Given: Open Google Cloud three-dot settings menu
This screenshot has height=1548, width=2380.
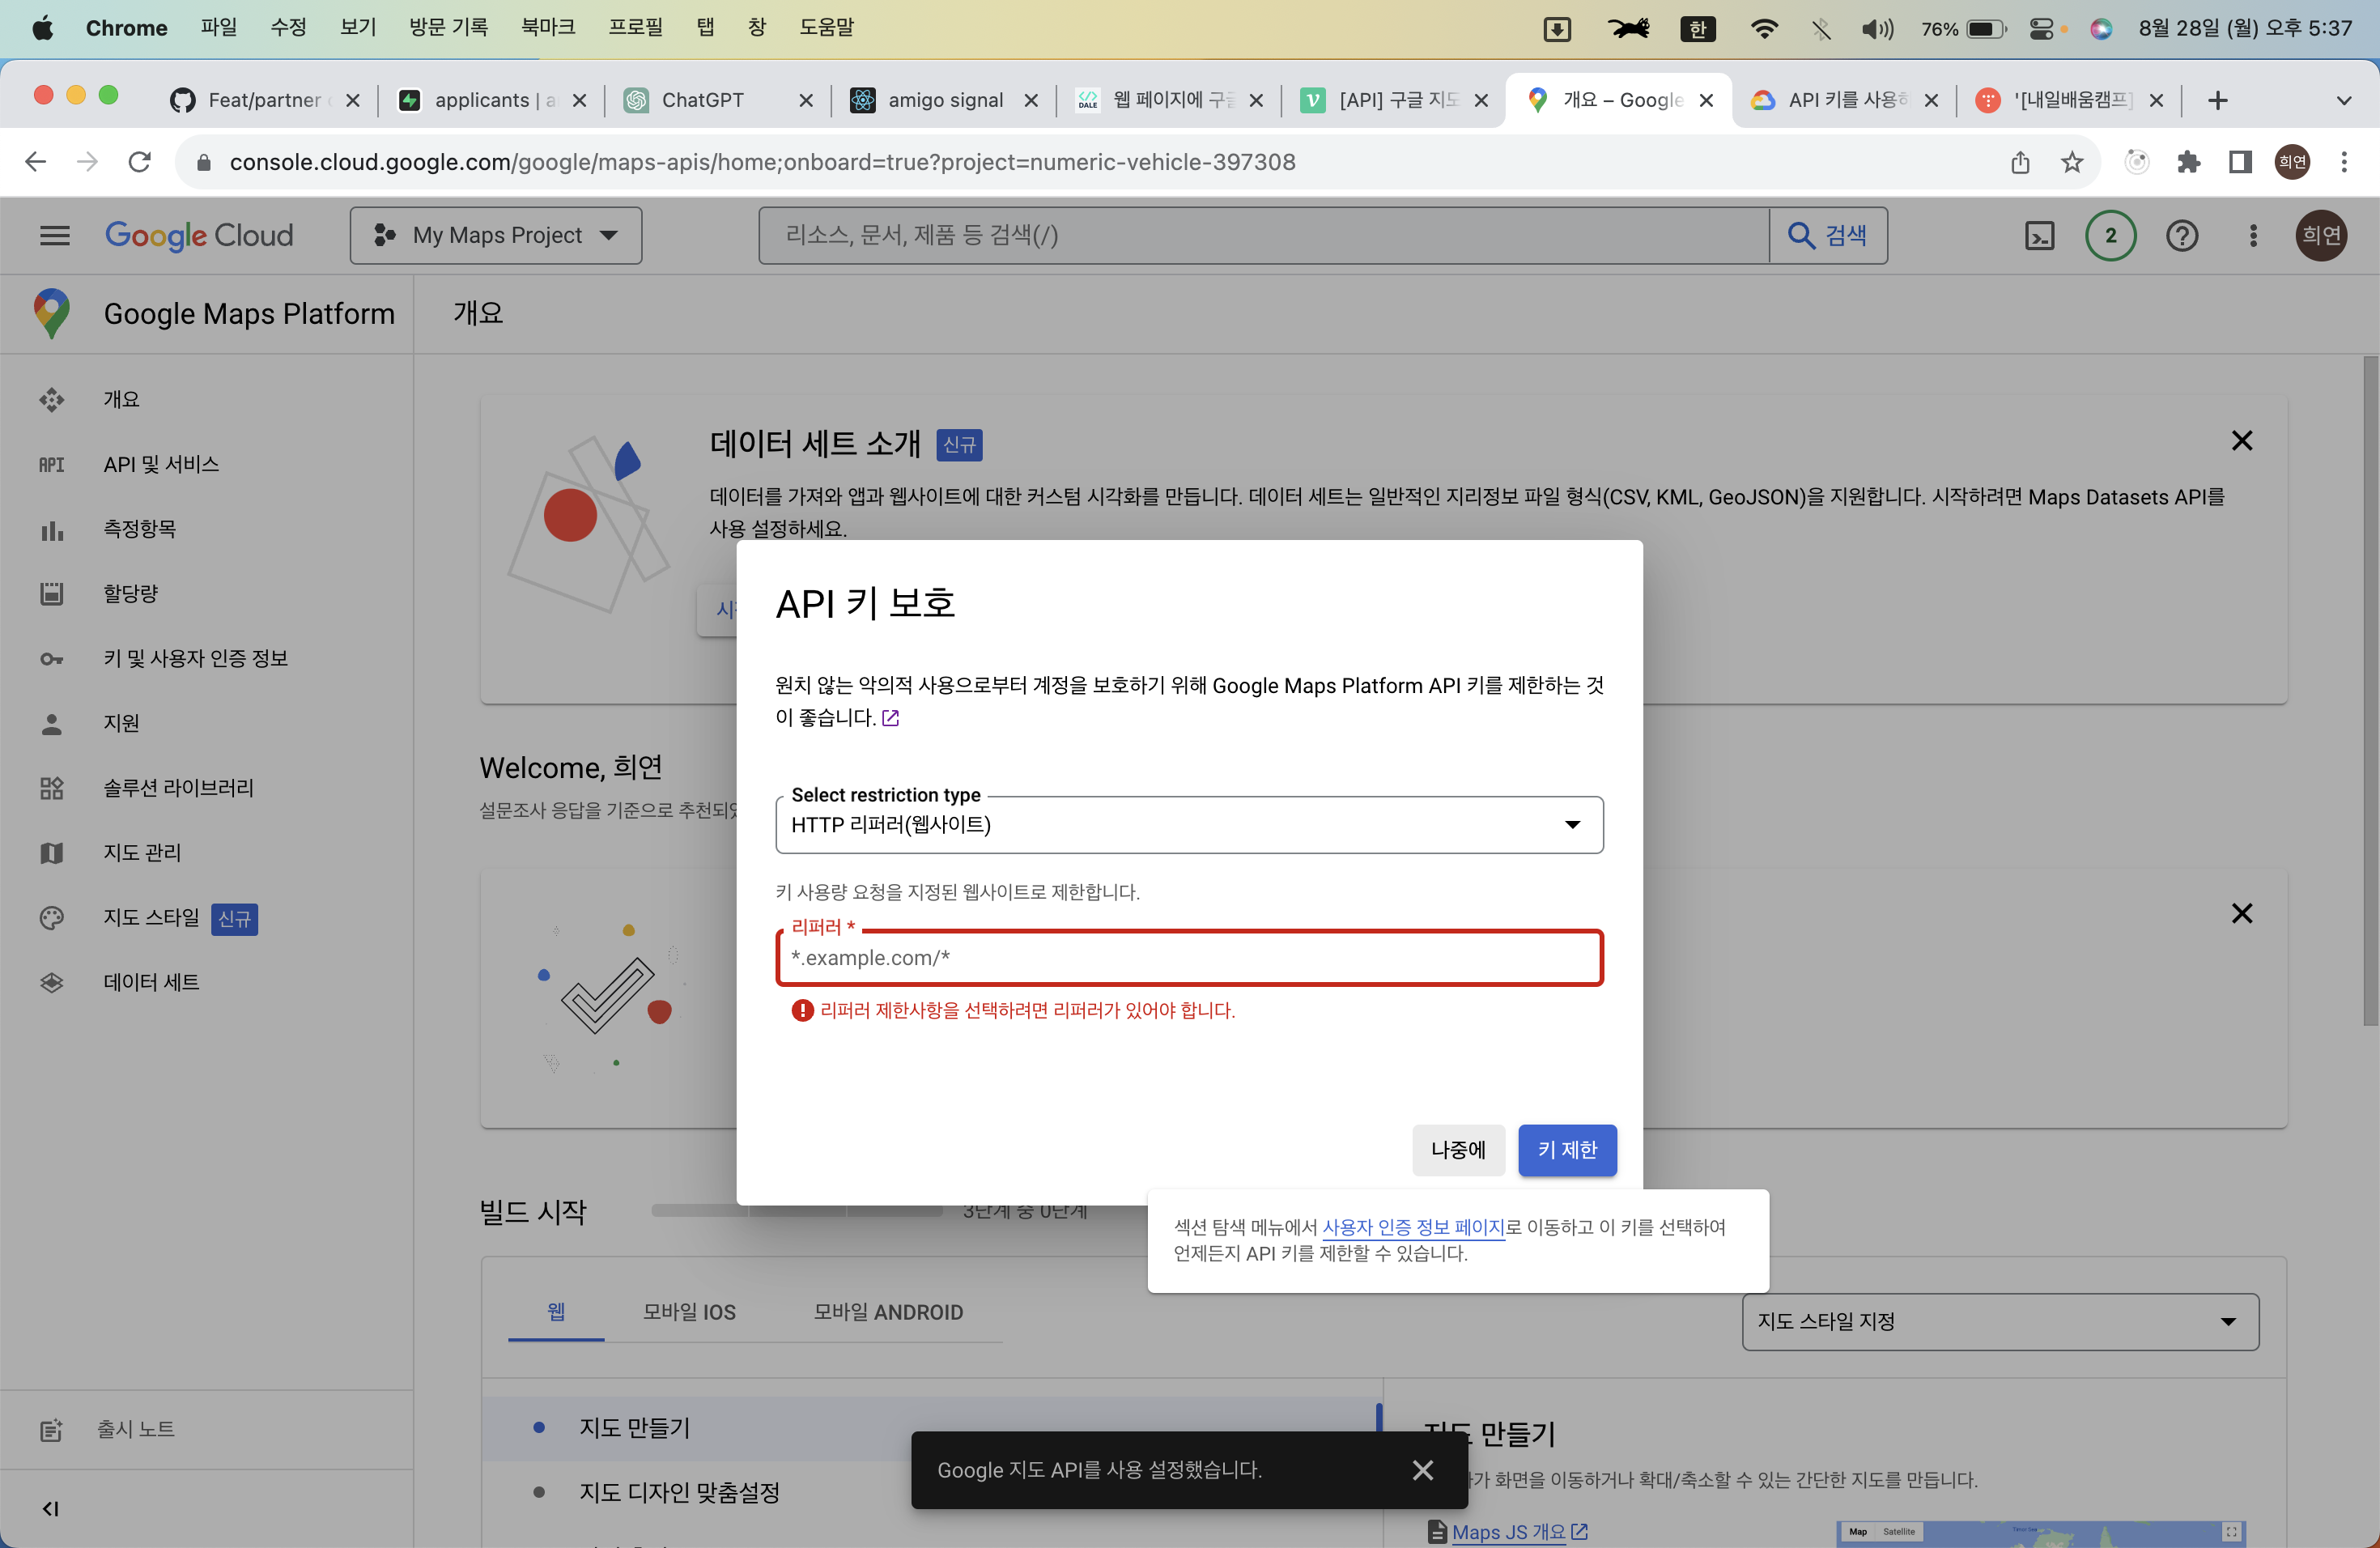Looking at the screenshot, I should pyautogui.click(x=2252, y=236).
